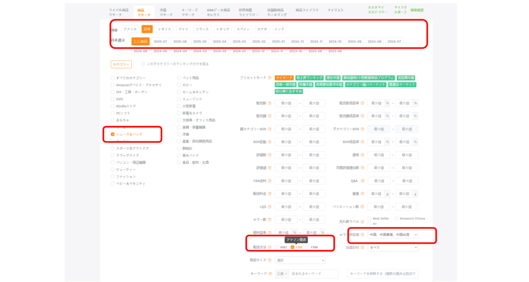This screenshot has width=529, height=282.
Task: Click the help icon beside 価格
Action: (x=363, y=155)
